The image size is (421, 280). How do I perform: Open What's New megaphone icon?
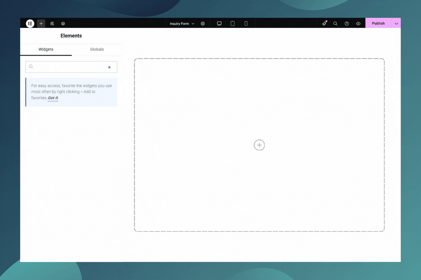click(x=324, y=24)
